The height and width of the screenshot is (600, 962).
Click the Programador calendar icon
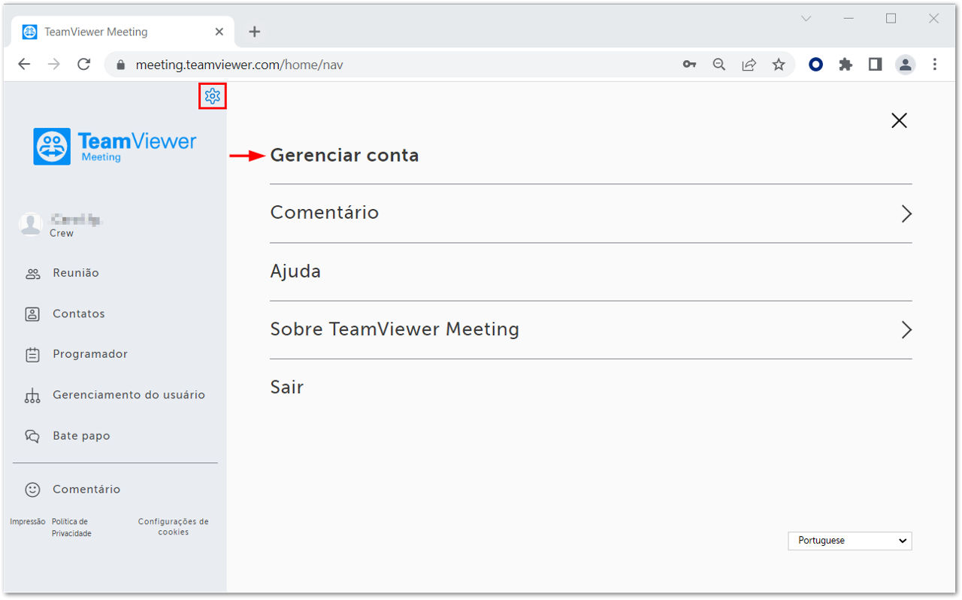(32, 355)
